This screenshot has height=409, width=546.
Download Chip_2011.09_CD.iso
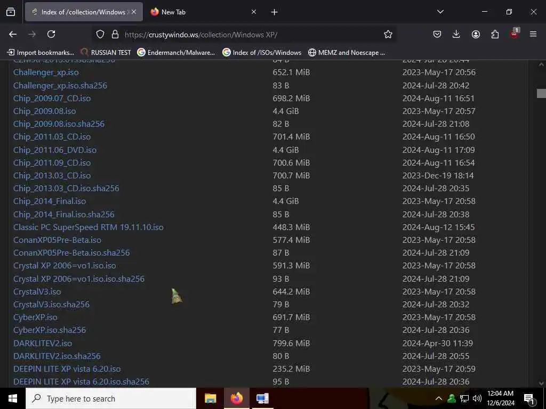click(52, 163)
